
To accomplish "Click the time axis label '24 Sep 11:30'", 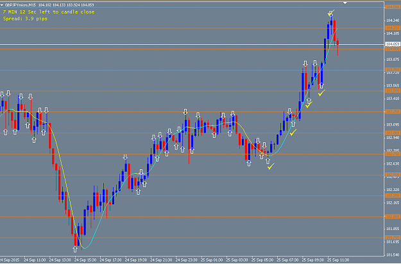I will coord(35,260).
